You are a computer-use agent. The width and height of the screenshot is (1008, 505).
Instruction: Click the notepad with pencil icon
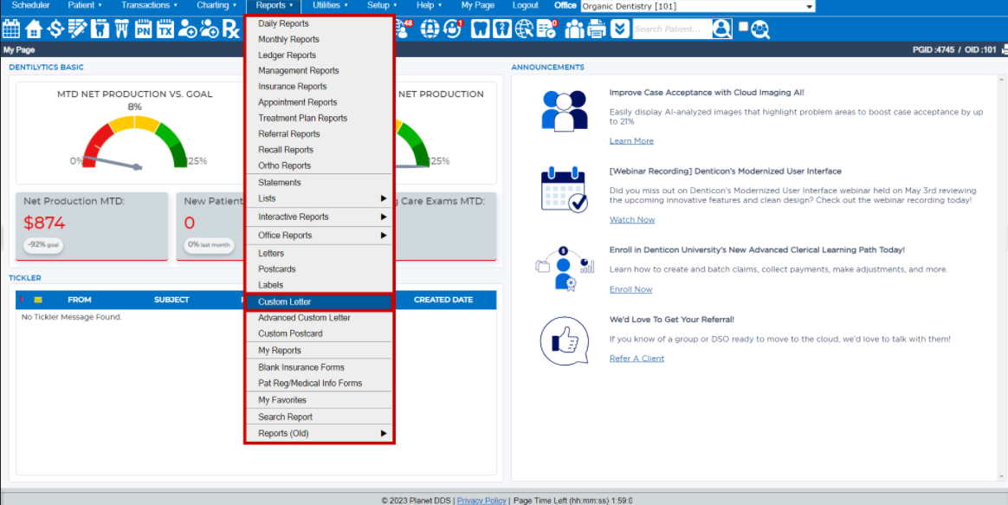tap(77, 29)
